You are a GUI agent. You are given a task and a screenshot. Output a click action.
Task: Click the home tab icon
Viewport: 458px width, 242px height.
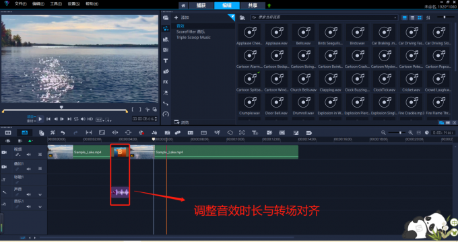pyautogui.click(x=183, y=5)
